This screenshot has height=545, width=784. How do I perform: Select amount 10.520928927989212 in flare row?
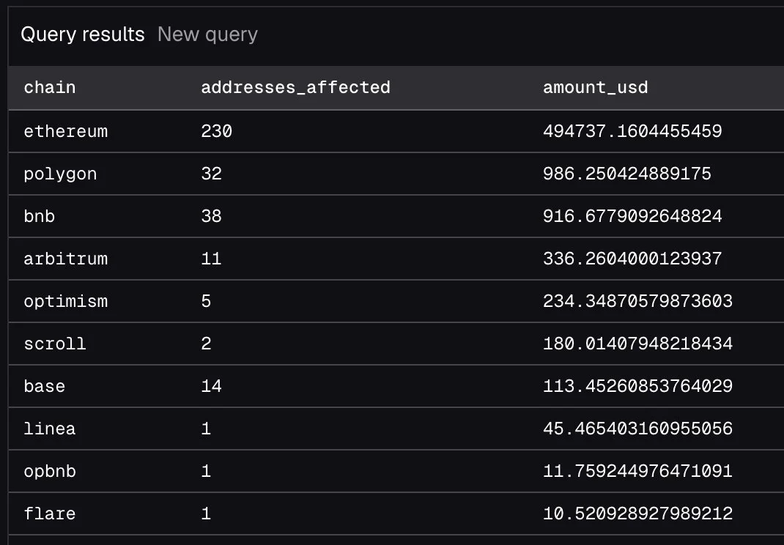pyautogui.click(x=637, y=514)
